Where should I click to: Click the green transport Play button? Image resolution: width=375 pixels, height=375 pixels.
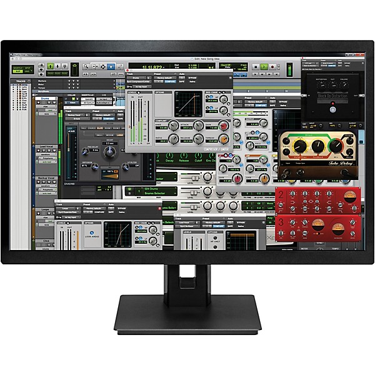click(264, 67)
